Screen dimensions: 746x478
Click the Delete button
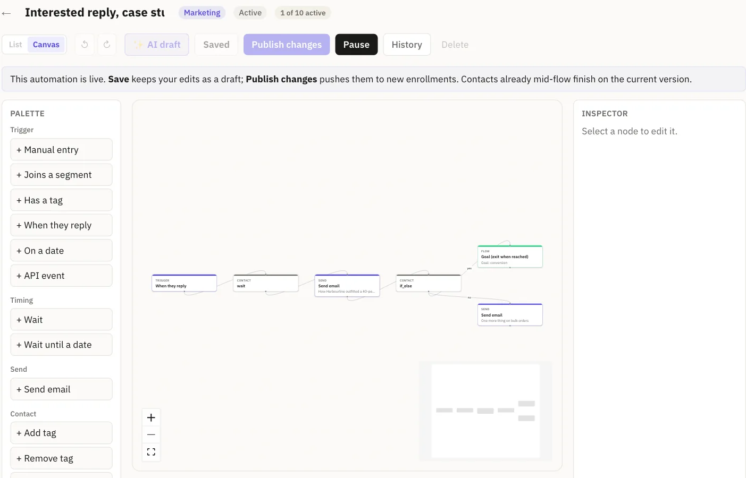[455, 45]
